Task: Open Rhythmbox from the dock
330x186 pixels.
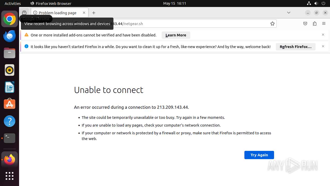Action: tap(10, 70)
